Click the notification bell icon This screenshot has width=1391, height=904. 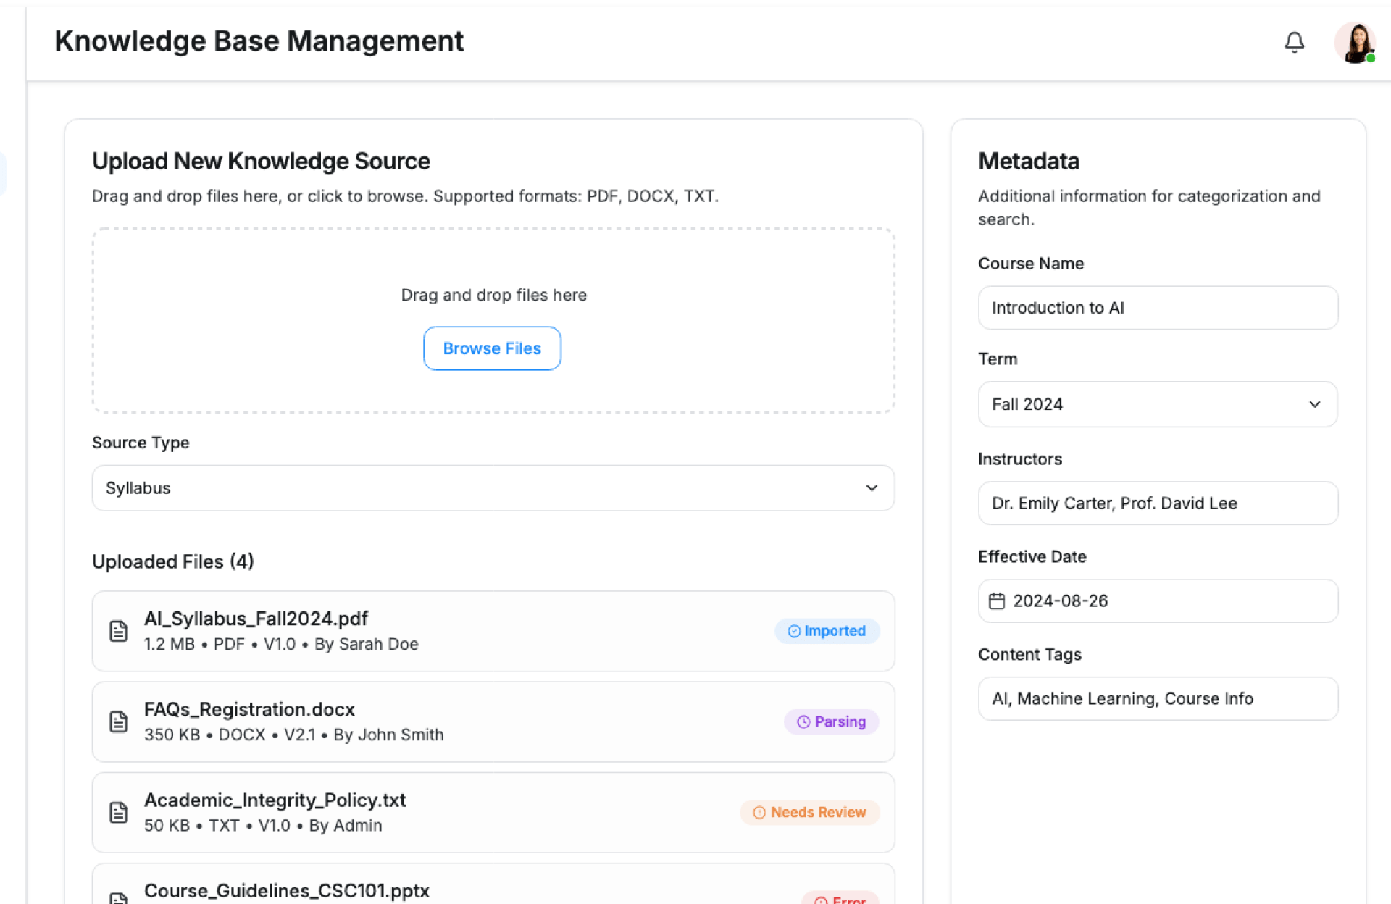(1294, 42)
